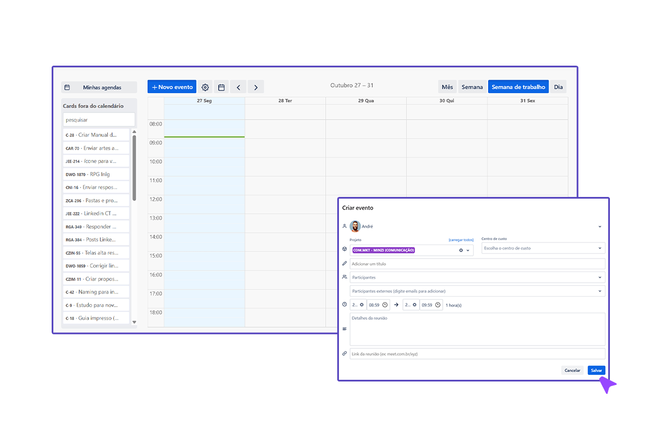This screenshot has height=432, width=652.
Task: Clear the event start date
Action: point(362,305)
